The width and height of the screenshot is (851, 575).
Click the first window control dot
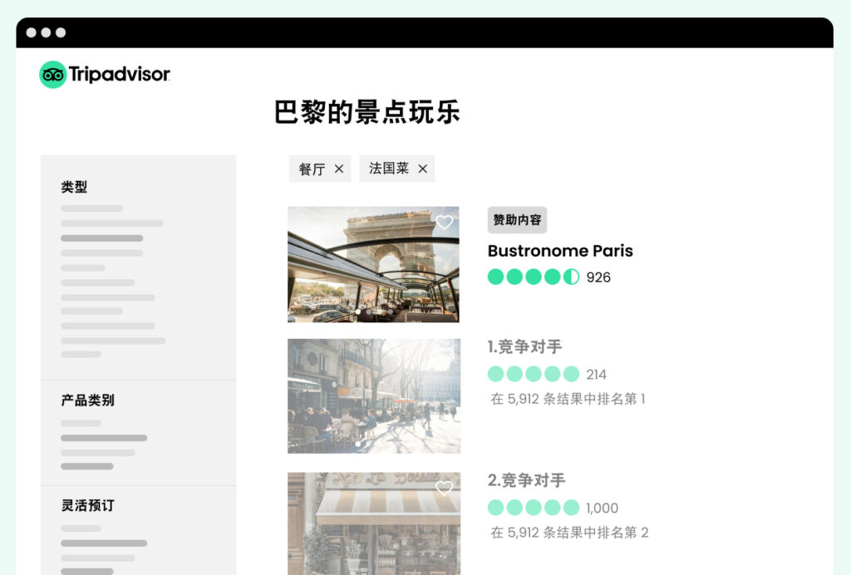pos(32,32)
